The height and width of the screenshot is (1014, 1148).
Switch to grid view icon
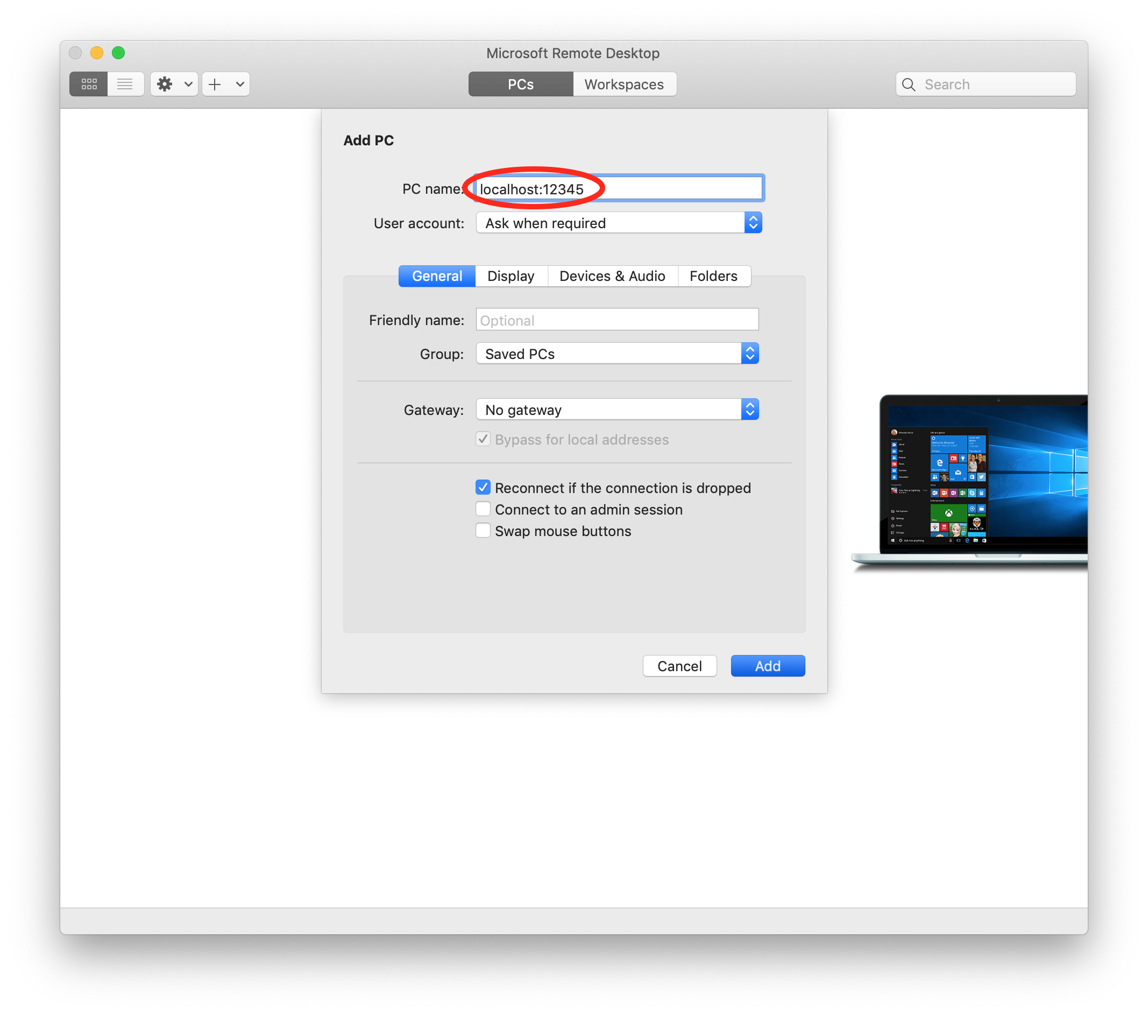point(89,84)
